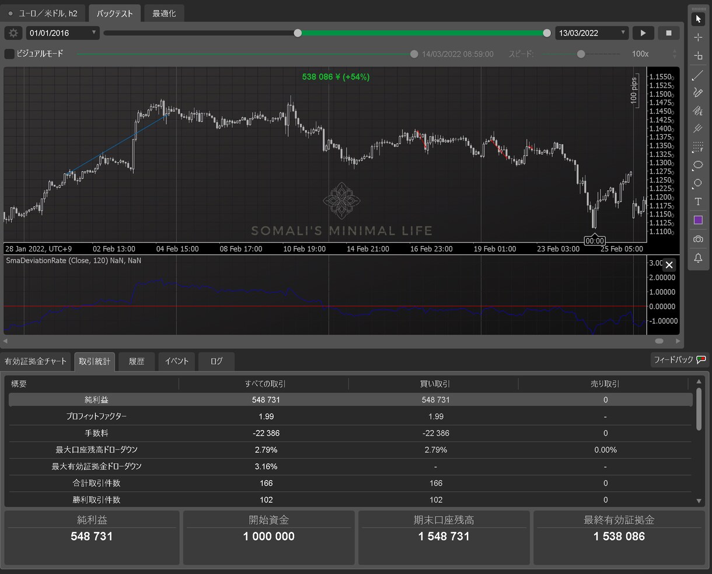Click the date range end slider handle

pos(547,33)
